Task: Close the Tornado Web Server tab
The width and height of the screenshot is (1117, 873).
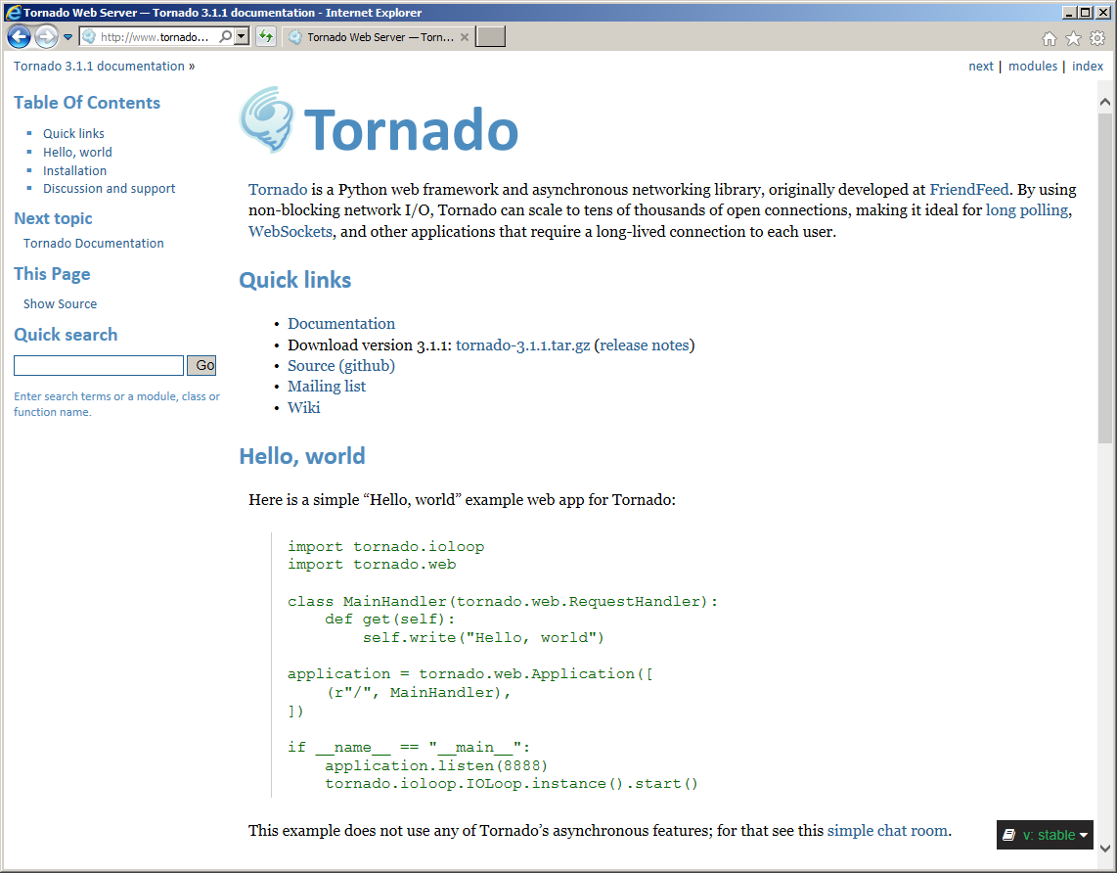Action: pos(465,37)
